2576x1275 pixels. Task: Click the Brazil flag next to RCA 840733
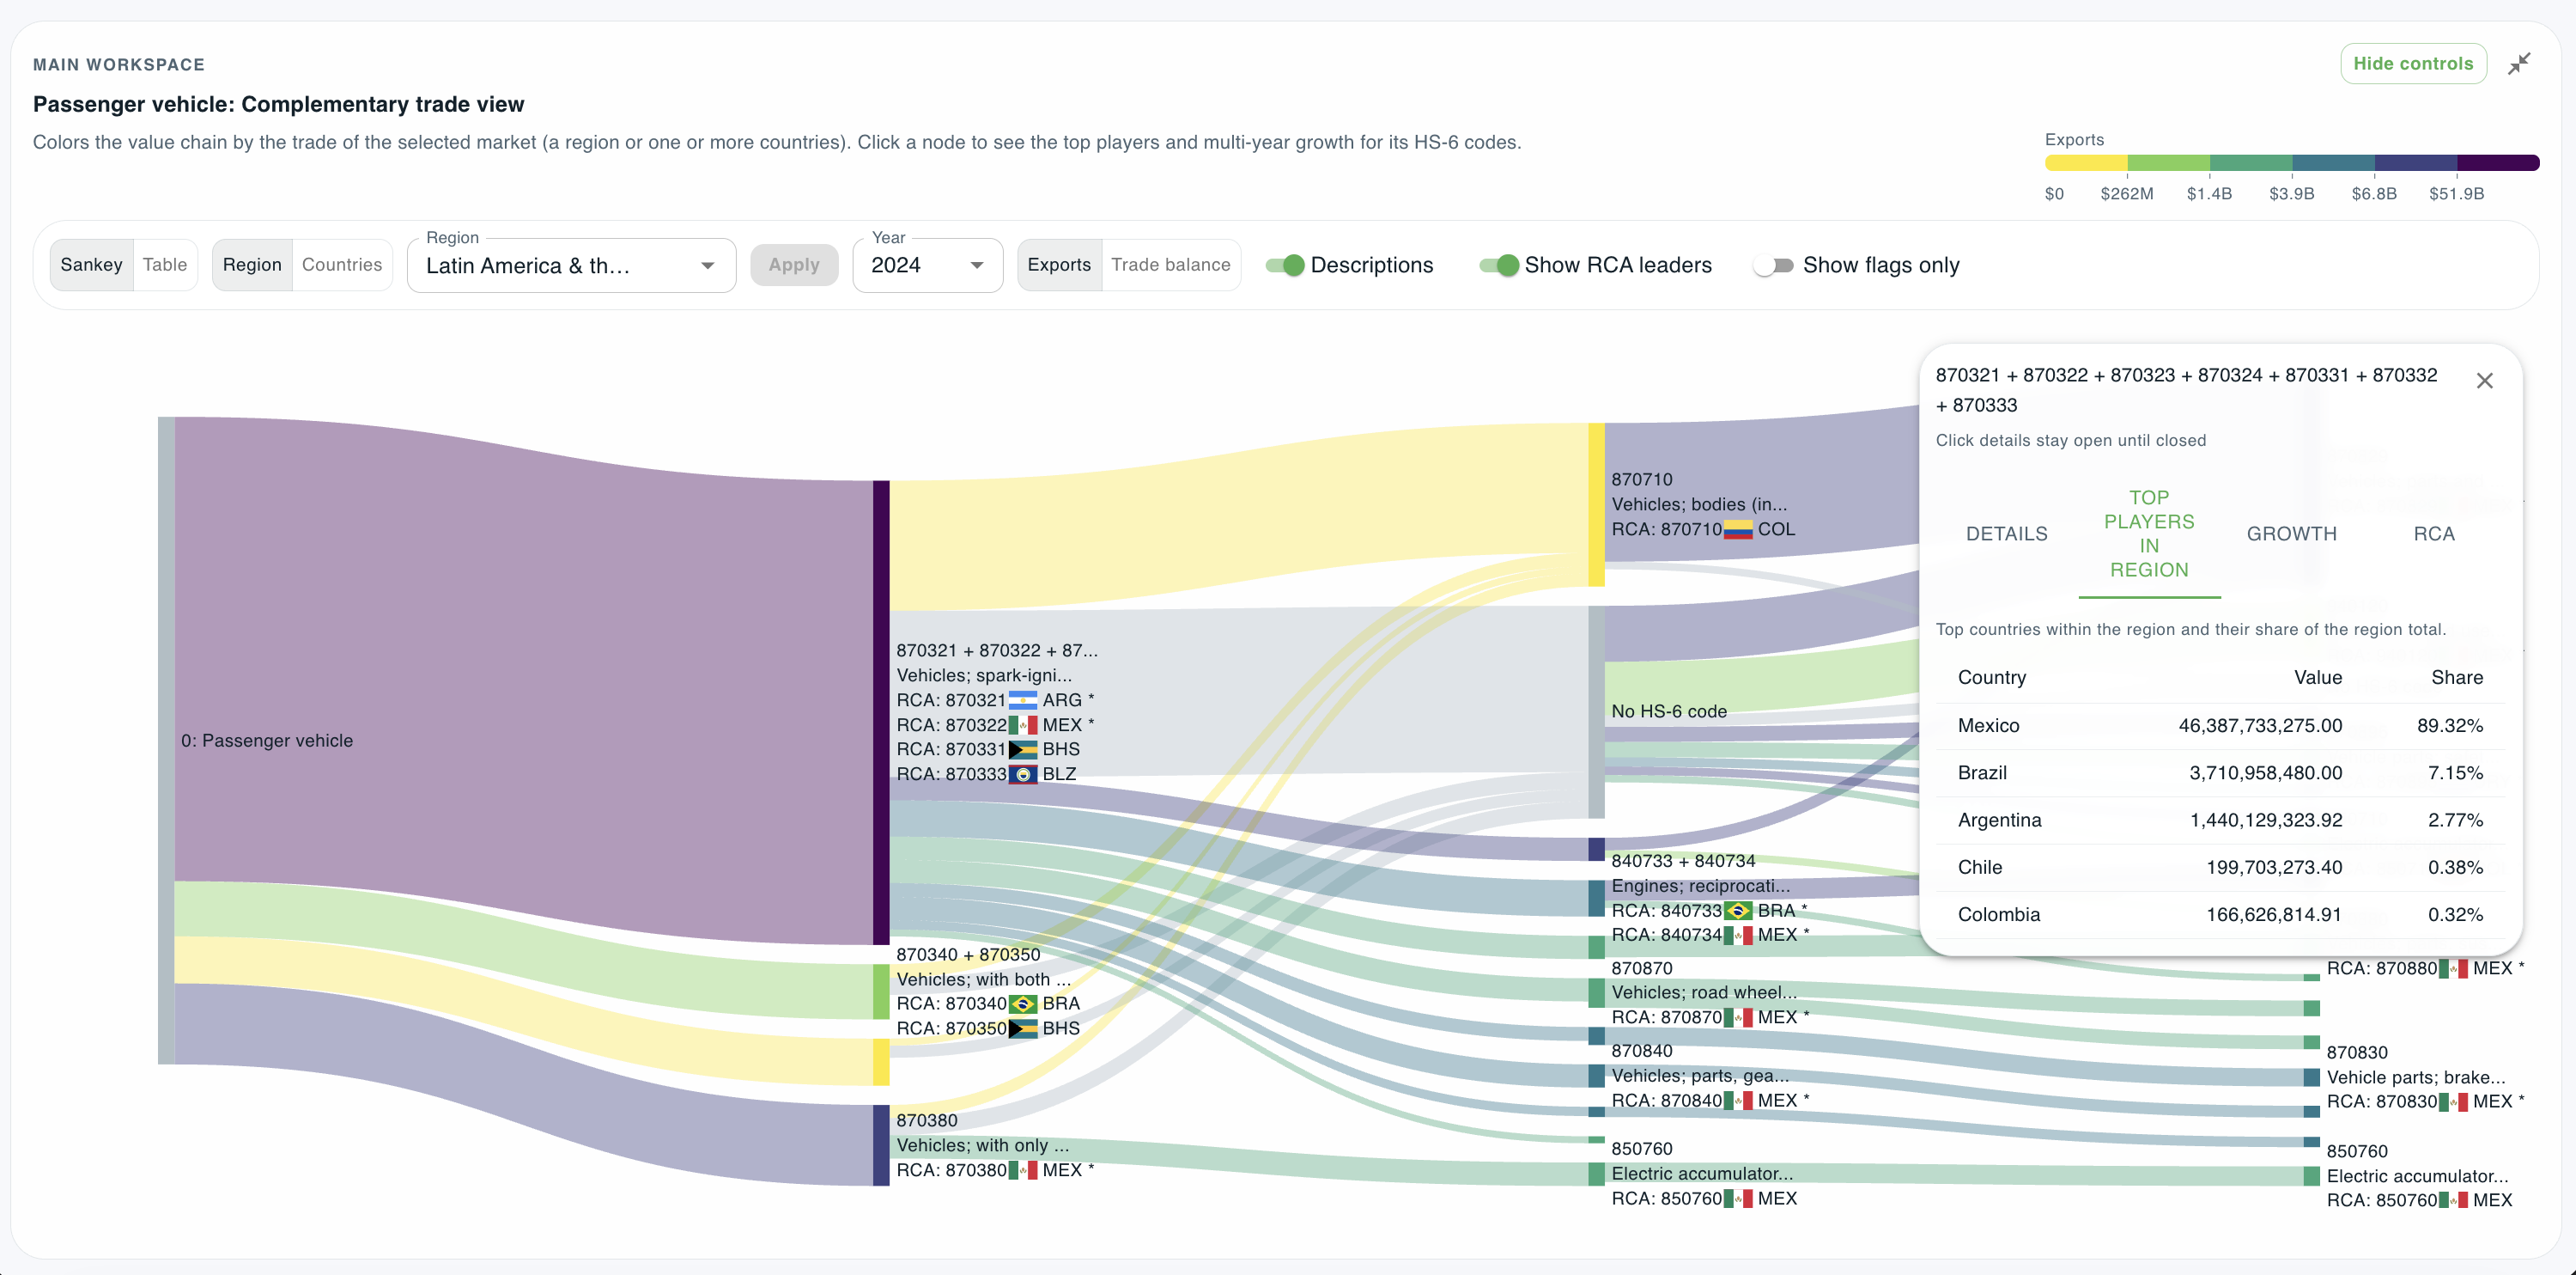[x=1738, y=911]
